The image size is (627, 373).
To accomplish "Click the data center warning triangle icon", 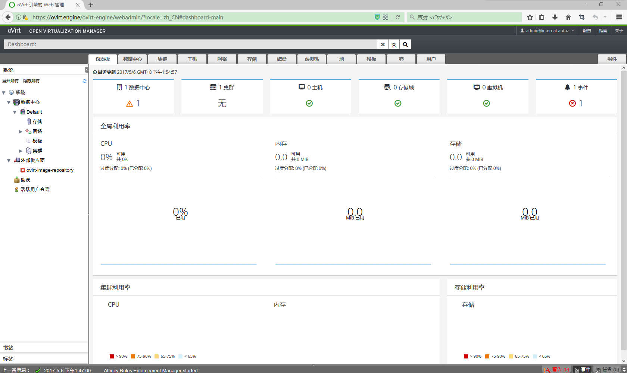I will point(130,104).
